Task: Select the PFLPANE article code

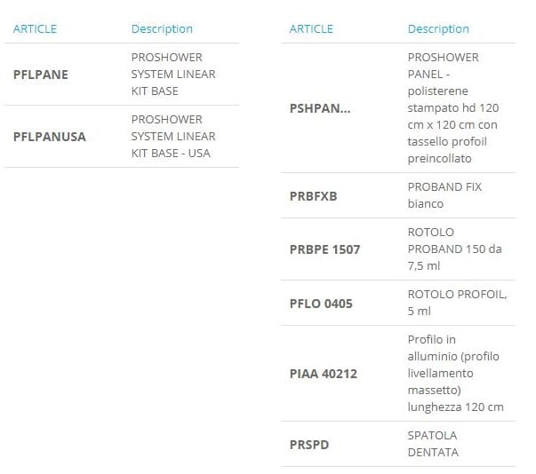Action: (41, 75)
